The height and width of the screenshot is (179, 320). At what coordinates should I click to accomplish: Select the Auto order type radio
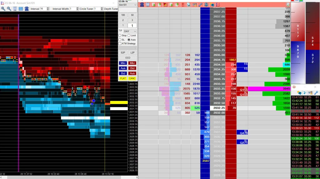[129, 40]
